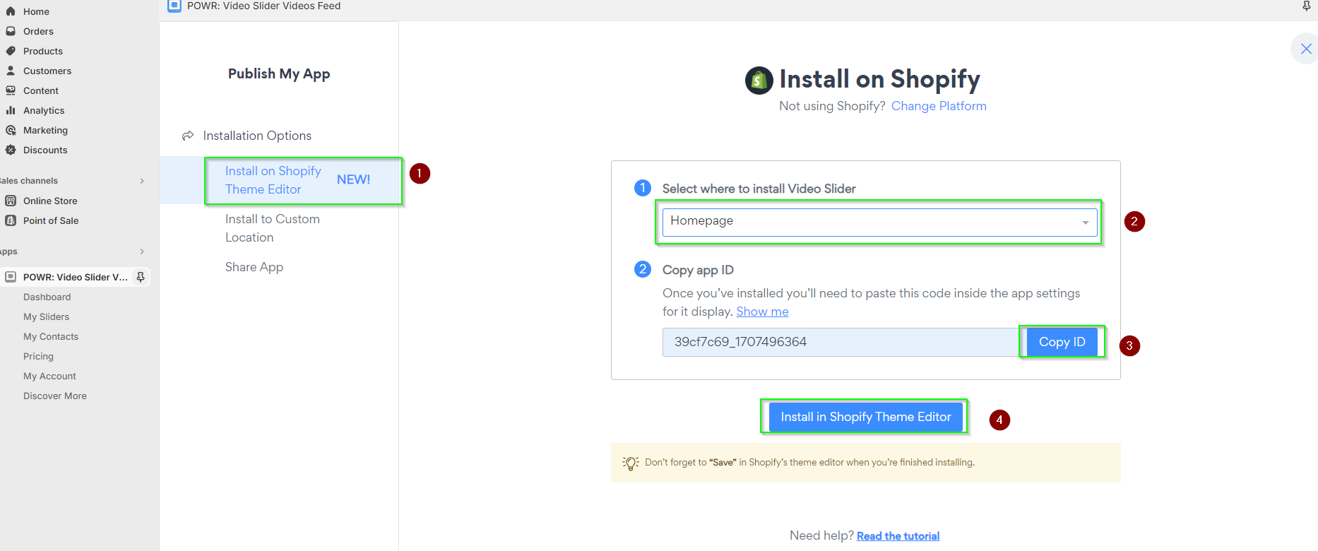Click the Point of Sale label
Image resolution: width=1318 pixels, height=551 pixels.
pyautogui.click(x=51, y=220)
